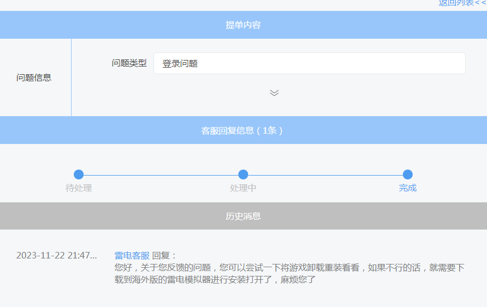Click the customer service reply message text
Screen dimensions: 487x307
point(289,274)
